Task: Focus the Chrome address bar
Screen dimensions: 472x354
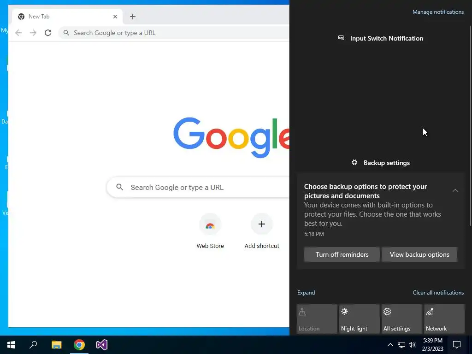Action: [175, 33]
